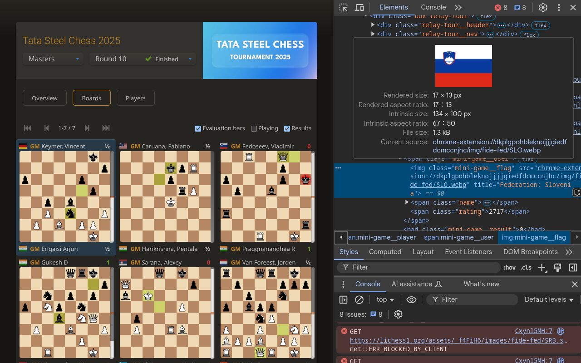Screen dimensions: 581x363
Task: Open DevTools settings gear in top toolbar
Action: 543,7
